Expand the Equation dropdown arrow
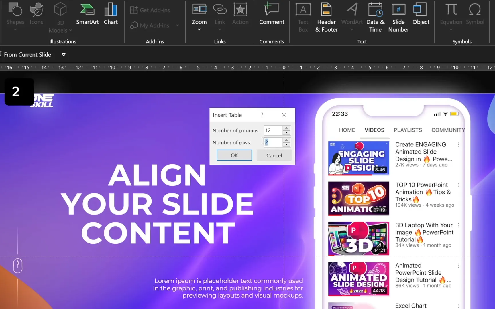Image resolution: width=495 pixels, height=309 pixels. [451, 29]
